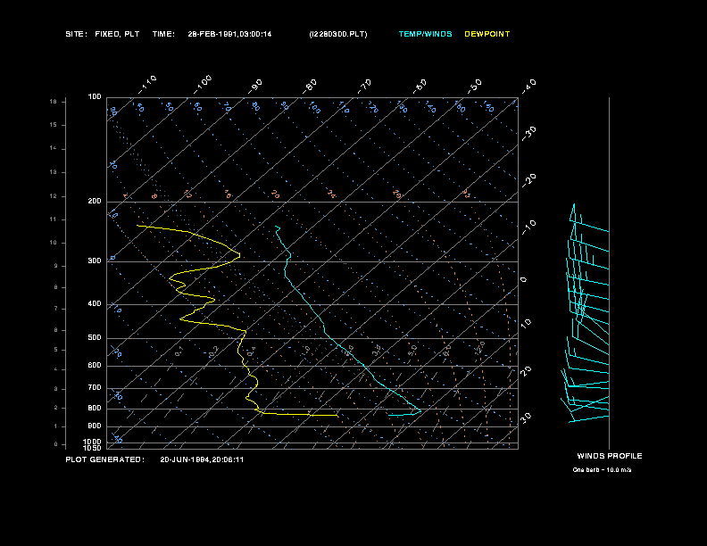The width and height of the screenshot is (707, 546).
Task: Select the 'SITE:' header label
Action: click(x=76, y=34)
